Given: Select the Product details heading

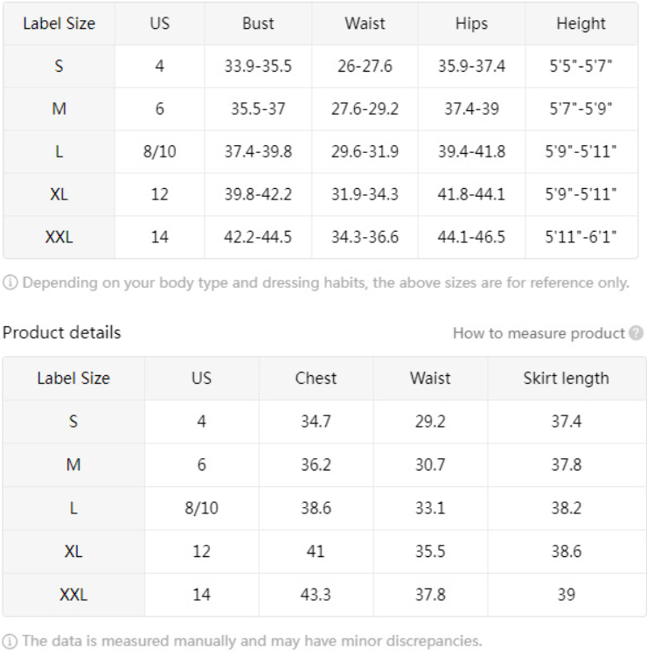Looking at the screenshot, I should (61, 332).
